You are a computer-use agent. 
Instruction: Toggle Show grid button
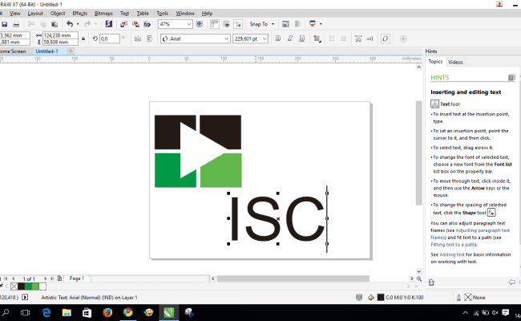[226, 24]
